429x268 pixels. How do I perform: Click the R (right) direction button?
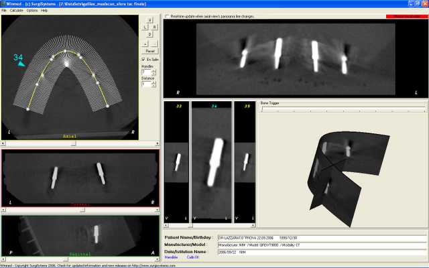pos(154,27)
